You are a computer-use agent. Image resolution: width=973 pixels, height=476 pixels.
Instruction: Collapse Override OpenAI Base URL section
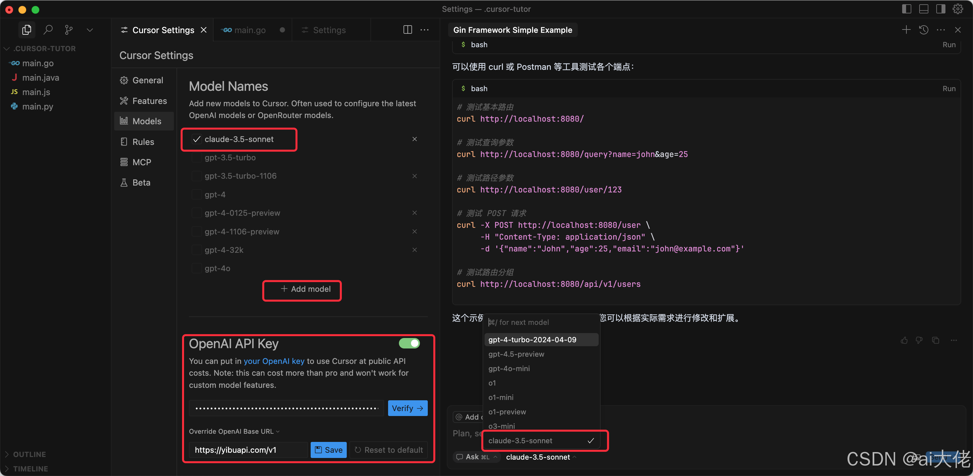click(234, 431)
